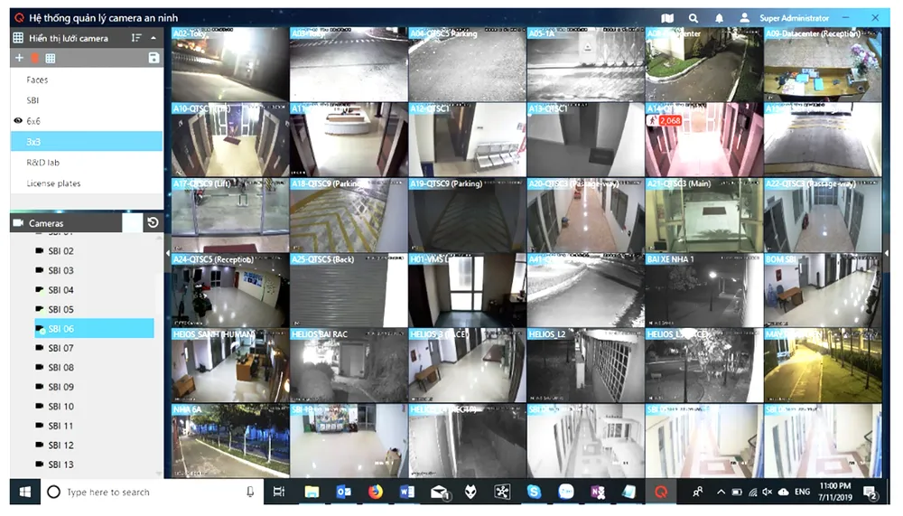The width and height of the screenshot is (903, 516).
Task: Click the muted volume icon in system tray
Action: click(767, 492)
